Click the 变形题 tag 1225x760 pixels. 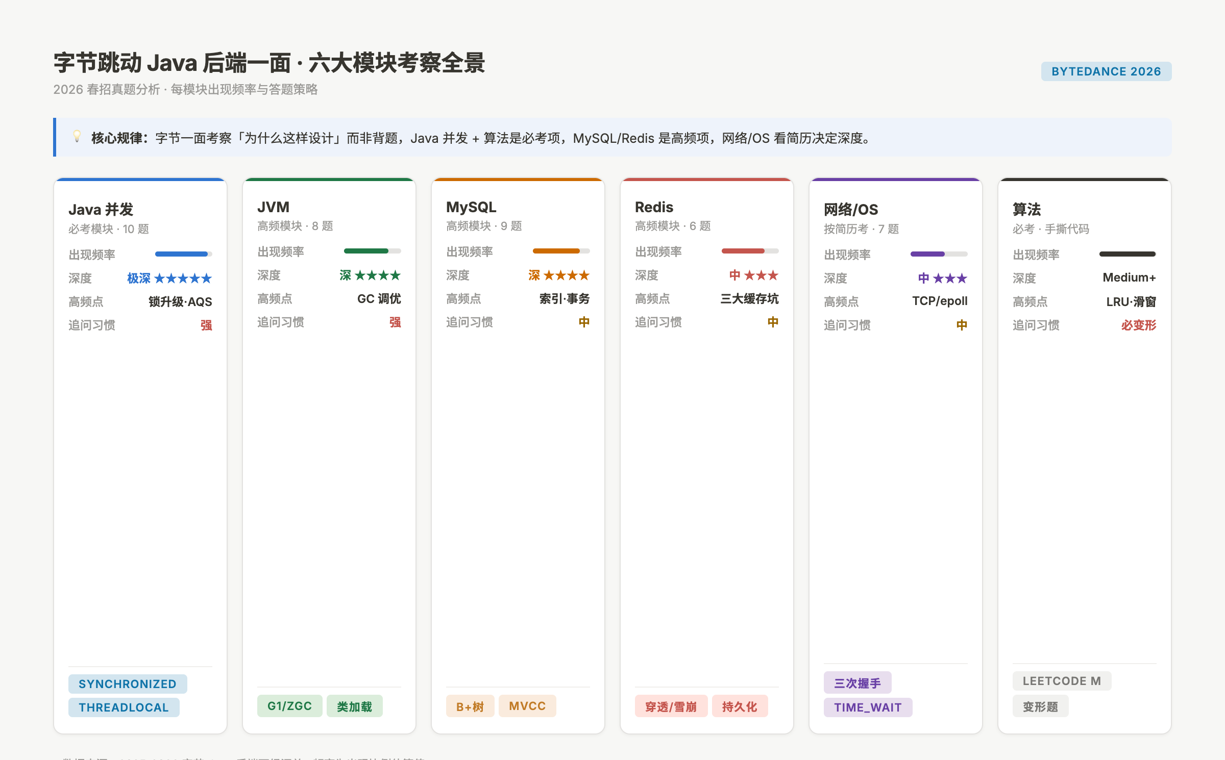[1040, 706]
